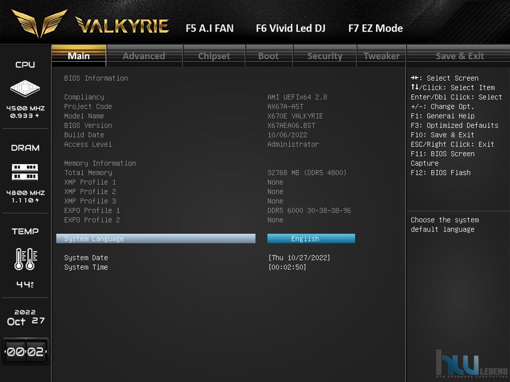Go to the Boot tab

269,56
